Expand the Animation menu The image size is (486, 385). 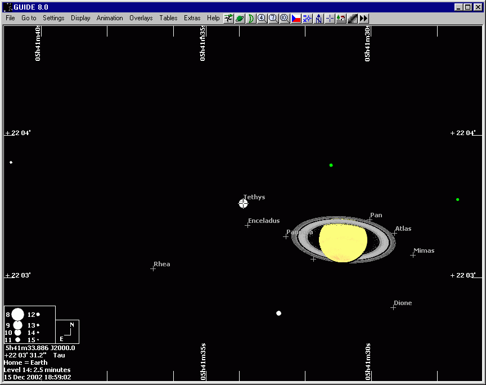coord(110,18)
